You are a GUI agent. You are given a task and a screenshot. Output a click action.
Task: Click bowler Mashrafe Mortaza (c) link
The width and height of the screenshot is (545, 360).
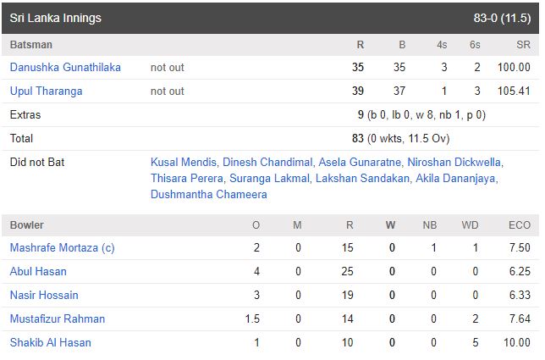point(62,248)
